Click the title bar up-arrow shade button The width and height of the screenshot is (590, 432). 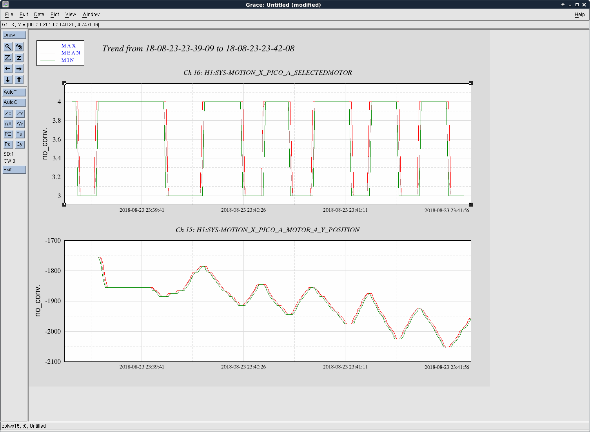pos(563,5)
